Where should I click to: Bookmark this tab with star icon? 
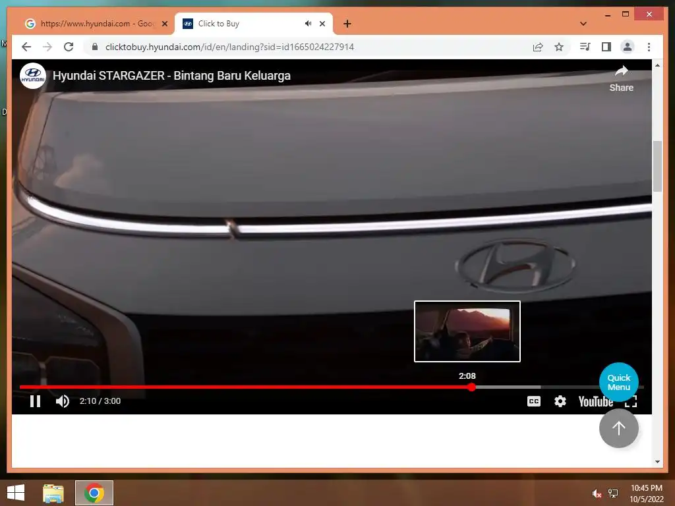click(559, 47)
